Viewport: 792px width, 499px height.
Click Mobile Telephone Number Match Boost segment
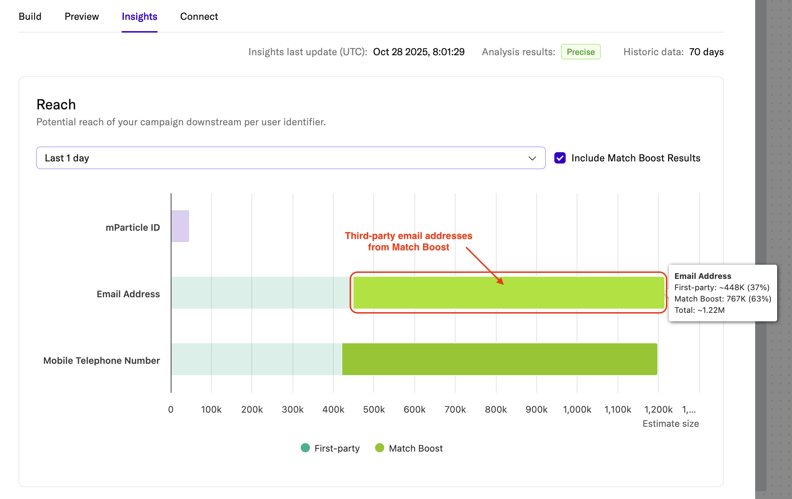point(499,359)
